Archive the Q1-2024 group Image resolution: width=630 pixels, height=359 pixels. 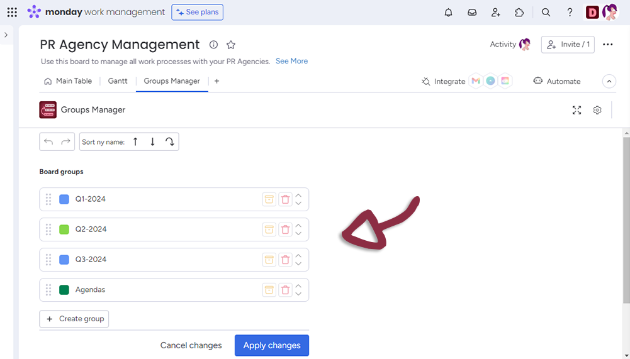(x=269, y=199)
